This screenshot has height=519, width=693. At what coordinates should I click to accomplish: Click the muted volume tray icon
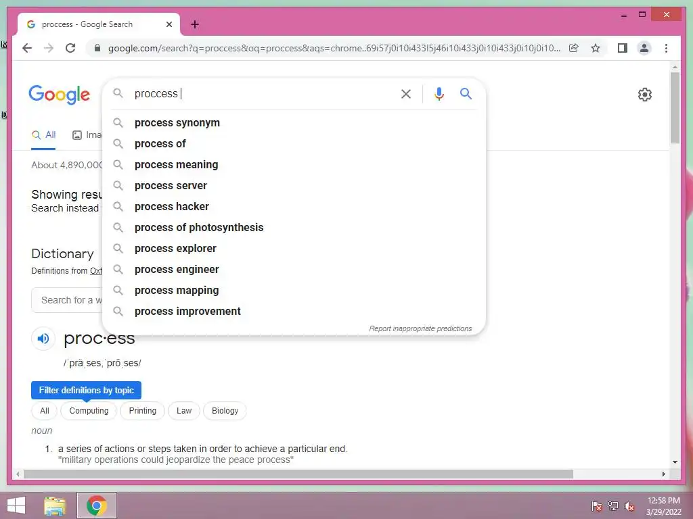point(629,505)
